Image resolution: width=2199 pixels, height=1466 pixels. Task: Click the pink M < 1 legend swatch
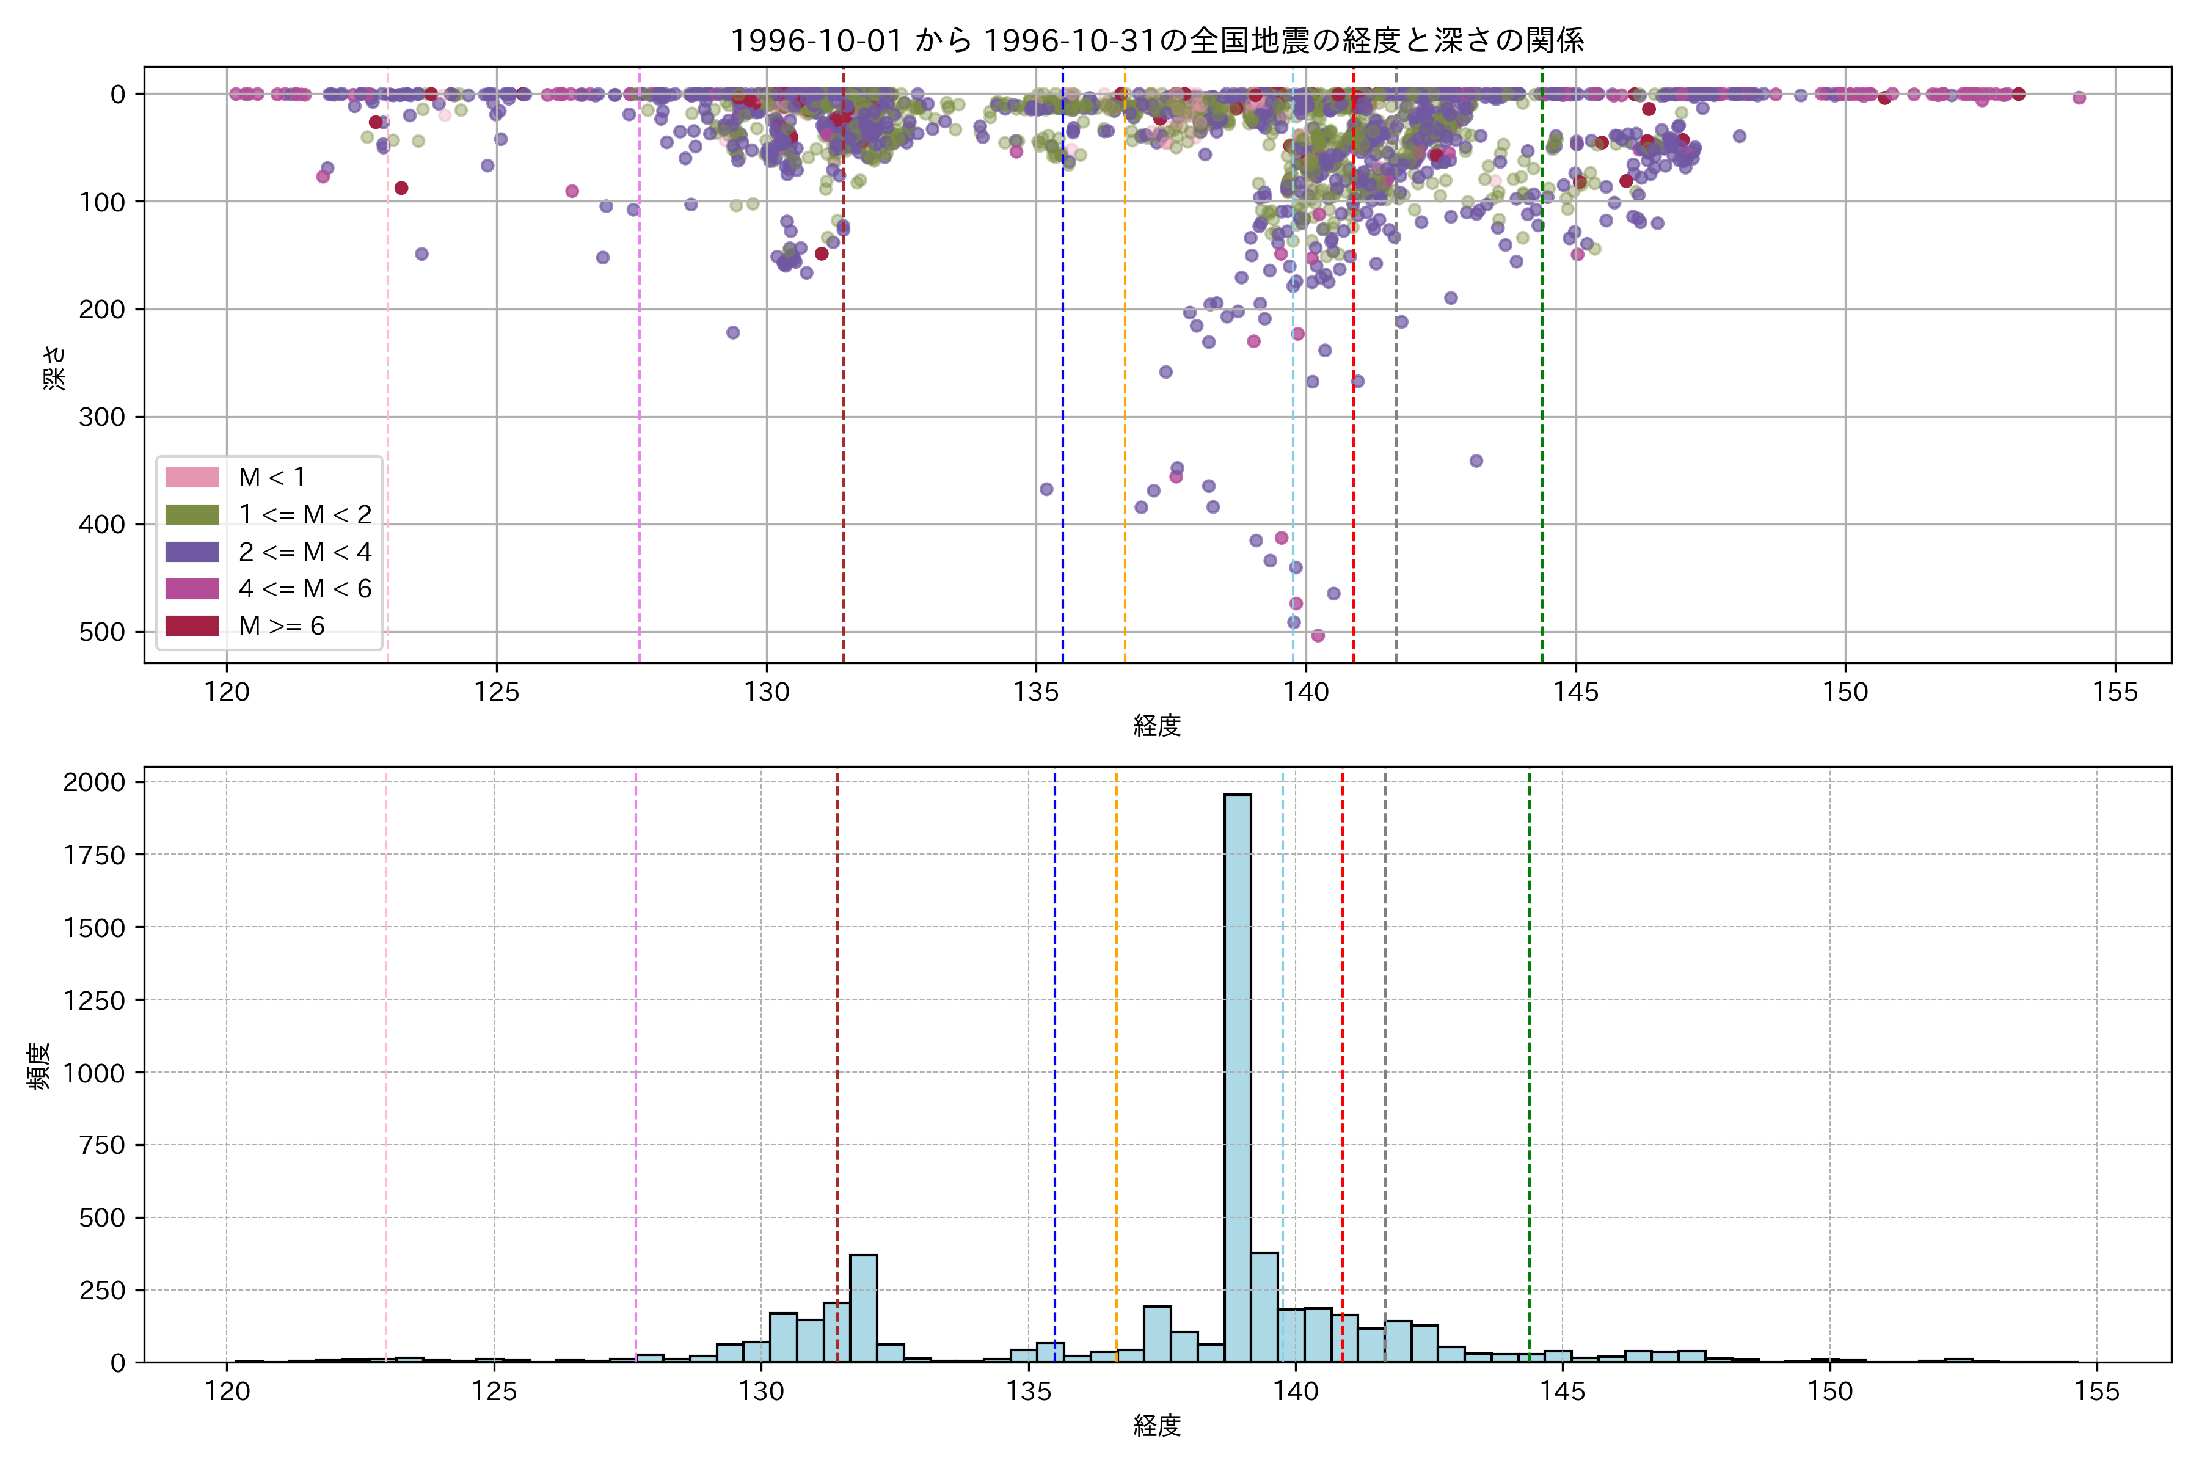[192, 478]
